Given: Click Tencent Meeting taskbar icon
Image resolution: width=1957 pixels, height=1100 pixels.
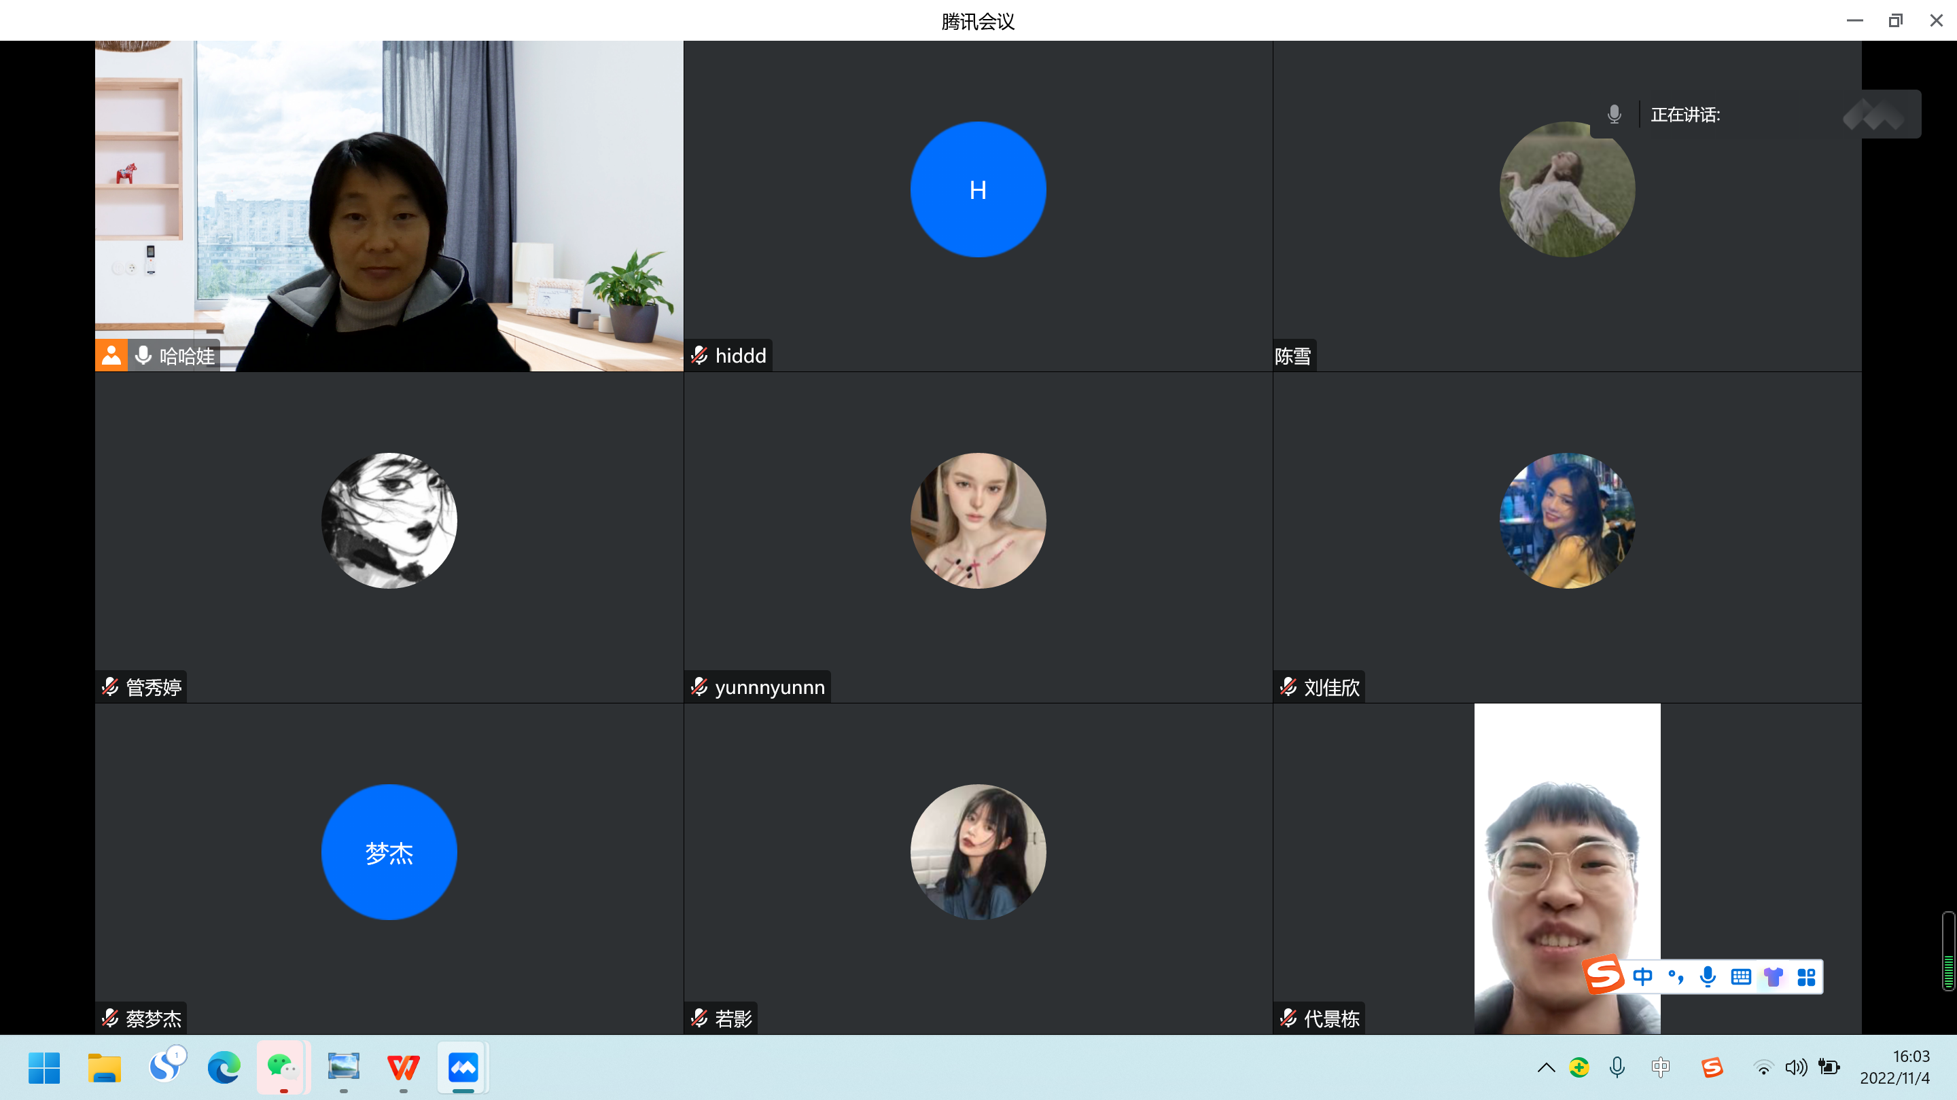Looking at the screenshot, I should pyautogui.click(x=463, y=1067).
